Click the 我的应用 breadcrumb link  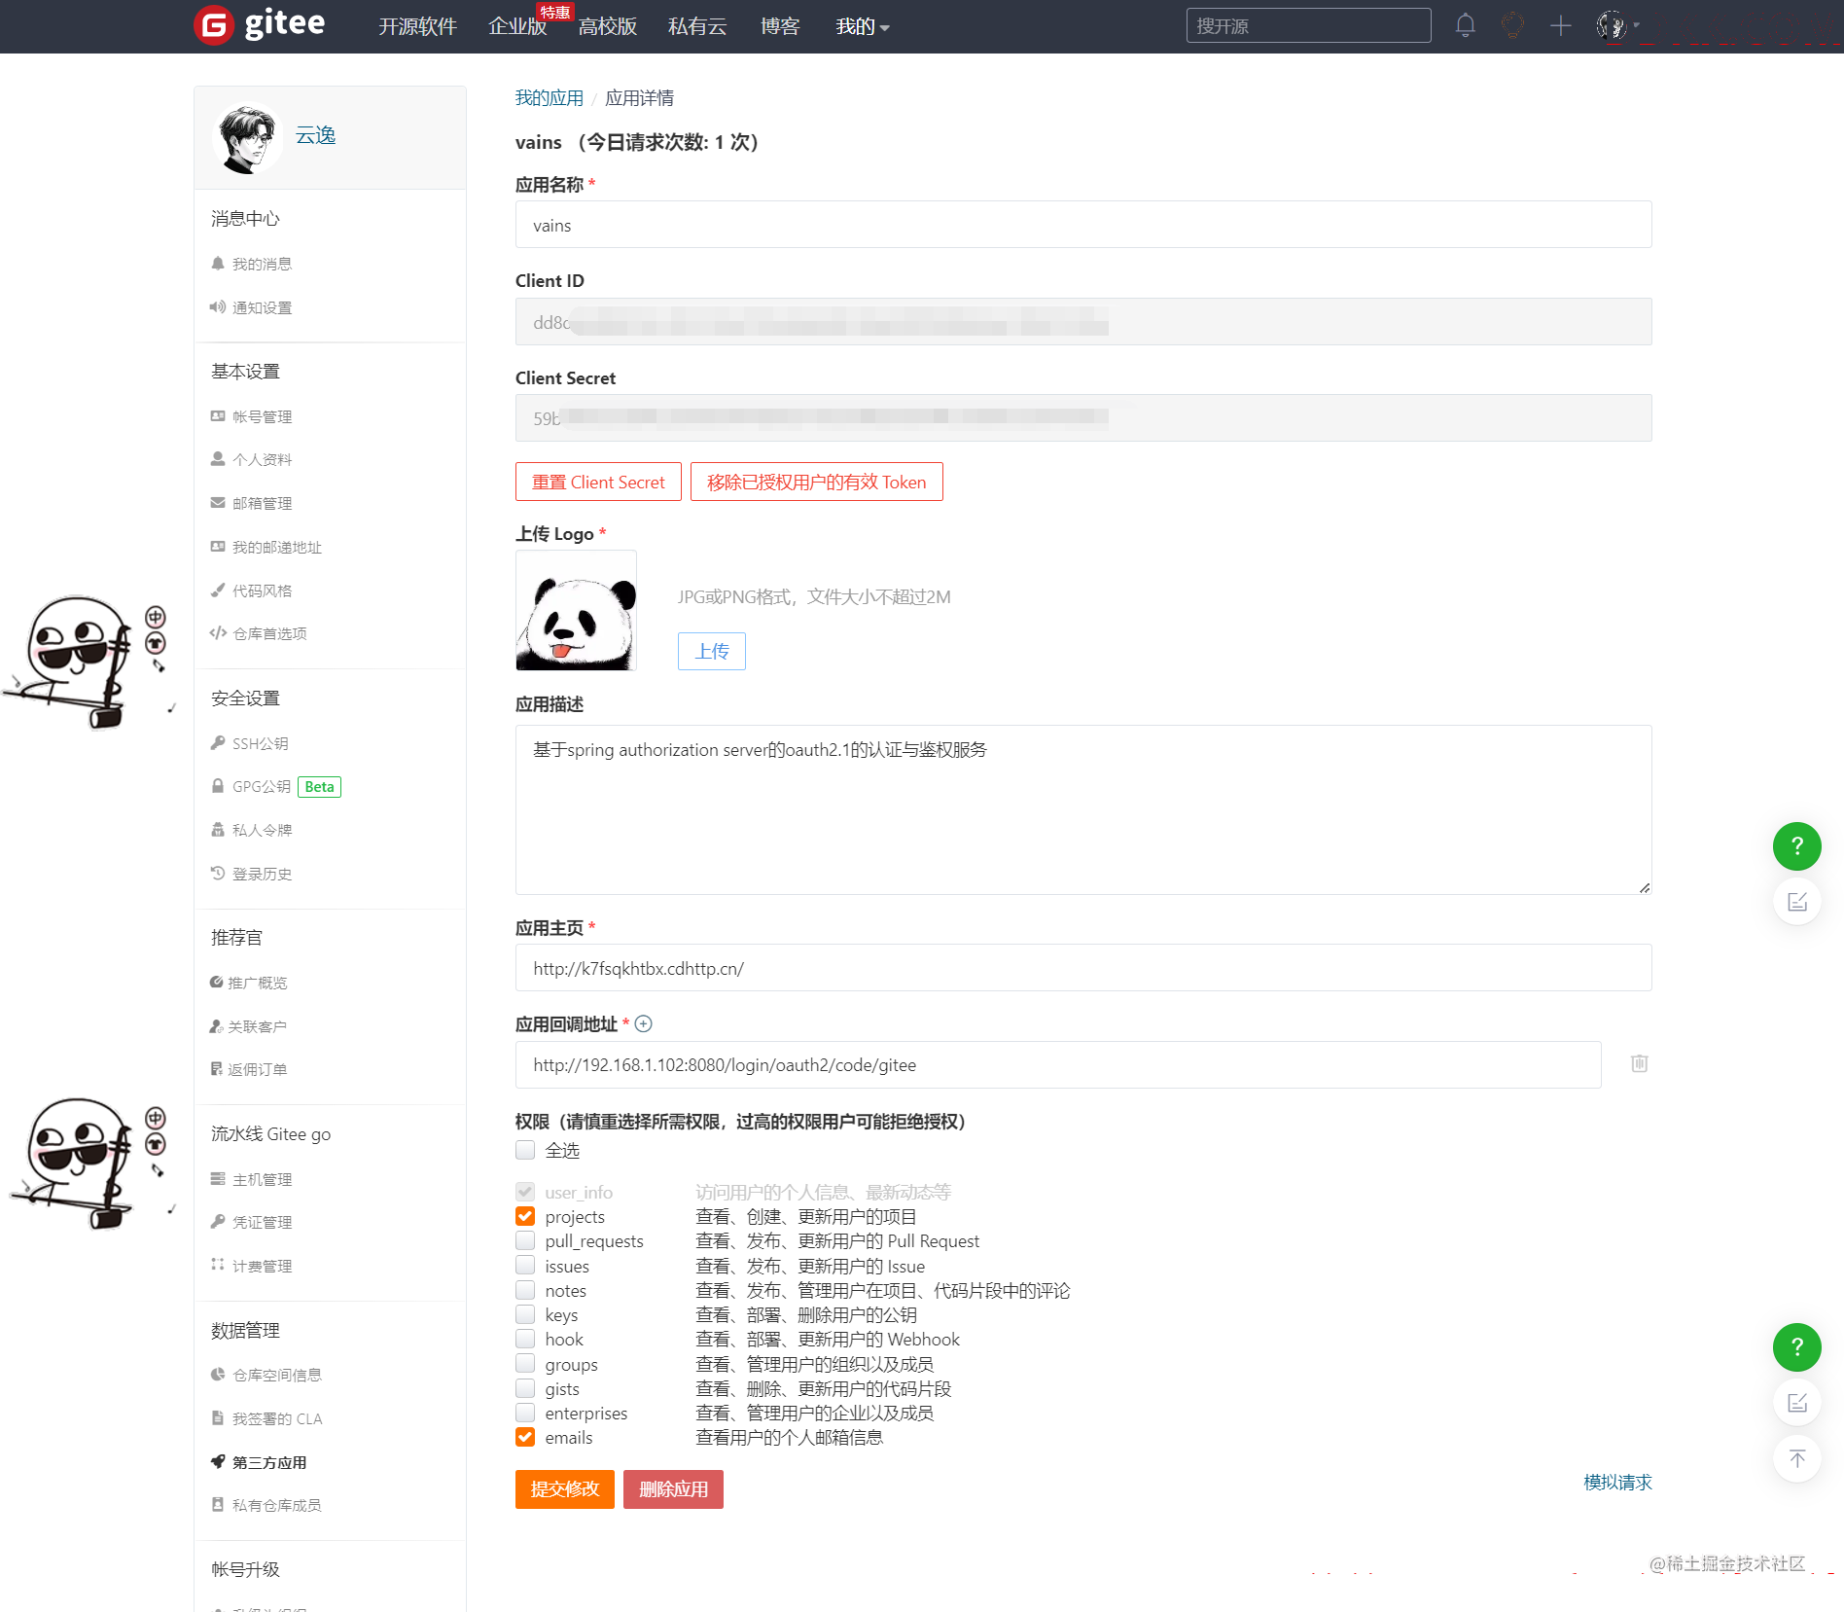pyautogui.click(x=549, y=98)
